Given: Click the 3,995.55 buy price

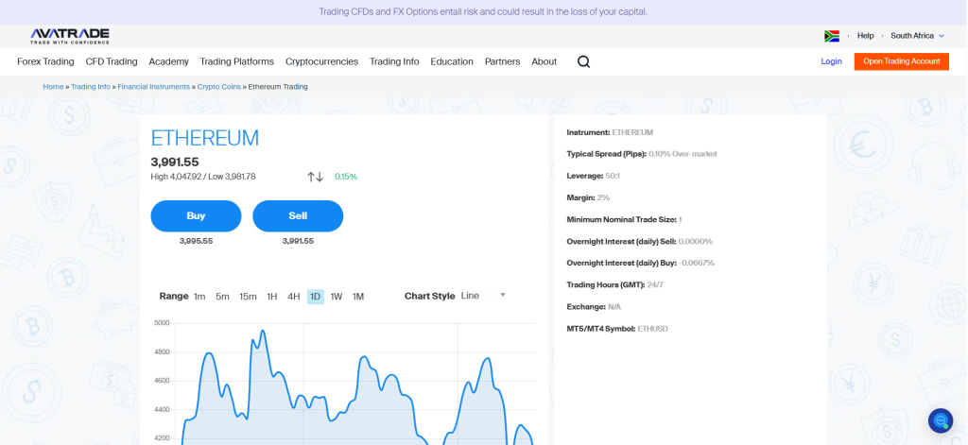Looking at the screenshot, I should [196, 241].
